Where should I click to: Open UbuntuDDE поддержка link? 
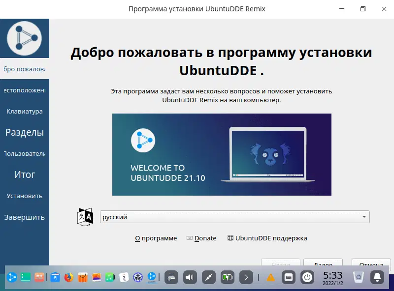point(267,238)
